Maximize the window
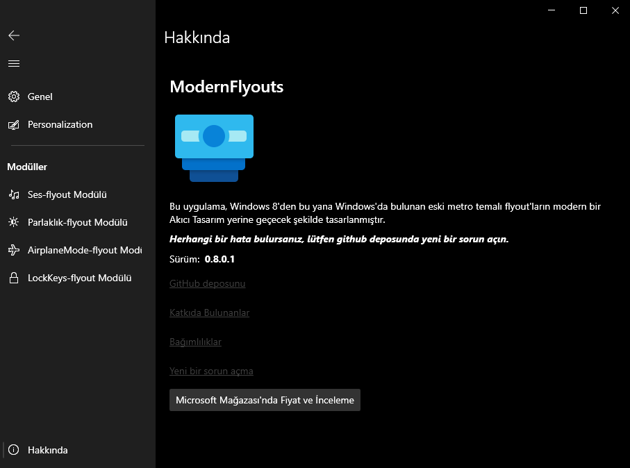 click(583, 10)
